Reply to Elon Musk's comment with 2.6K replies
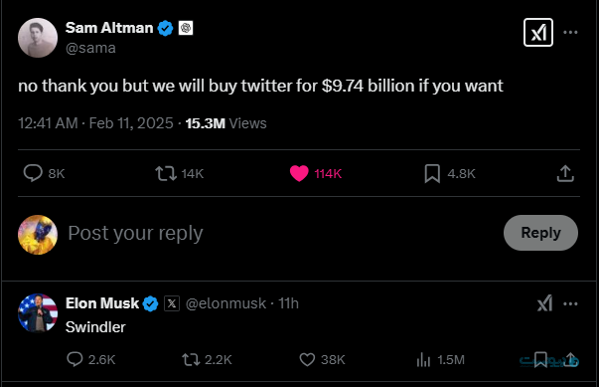This screenshot has height=387, width=599. (x=75, y=359)
